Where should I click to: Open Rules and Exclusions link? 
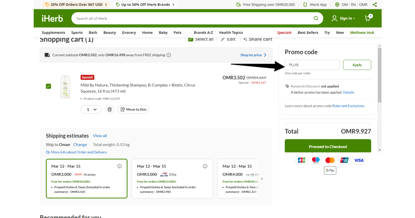click(x=348, y=106)
